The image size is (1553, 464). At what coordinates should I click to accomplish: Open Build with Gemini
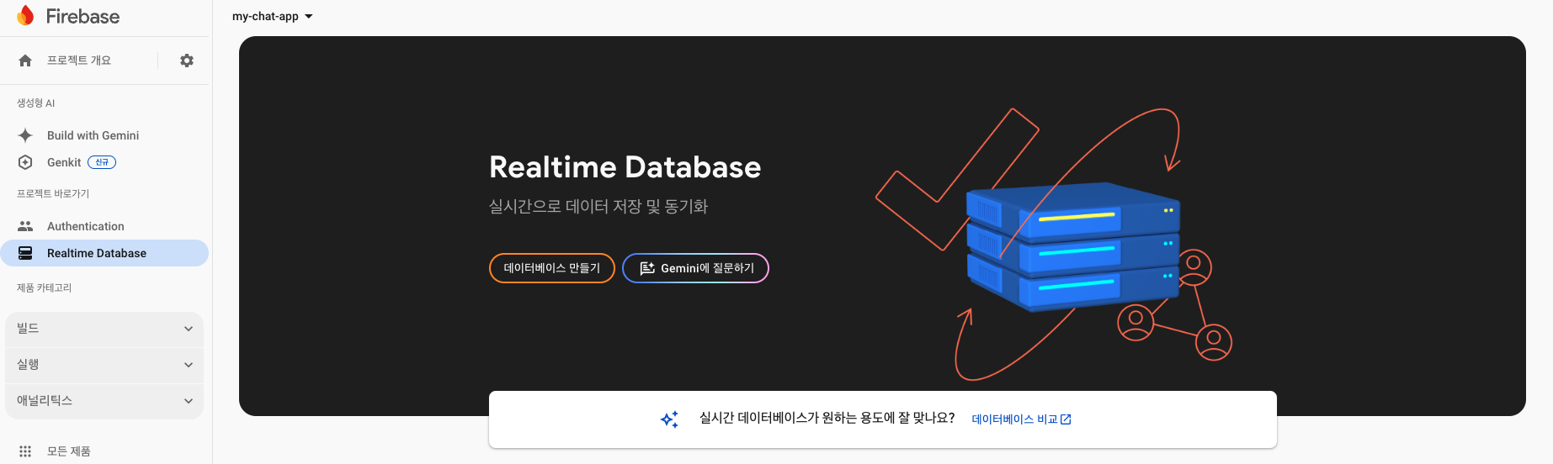tap(93, 135)
